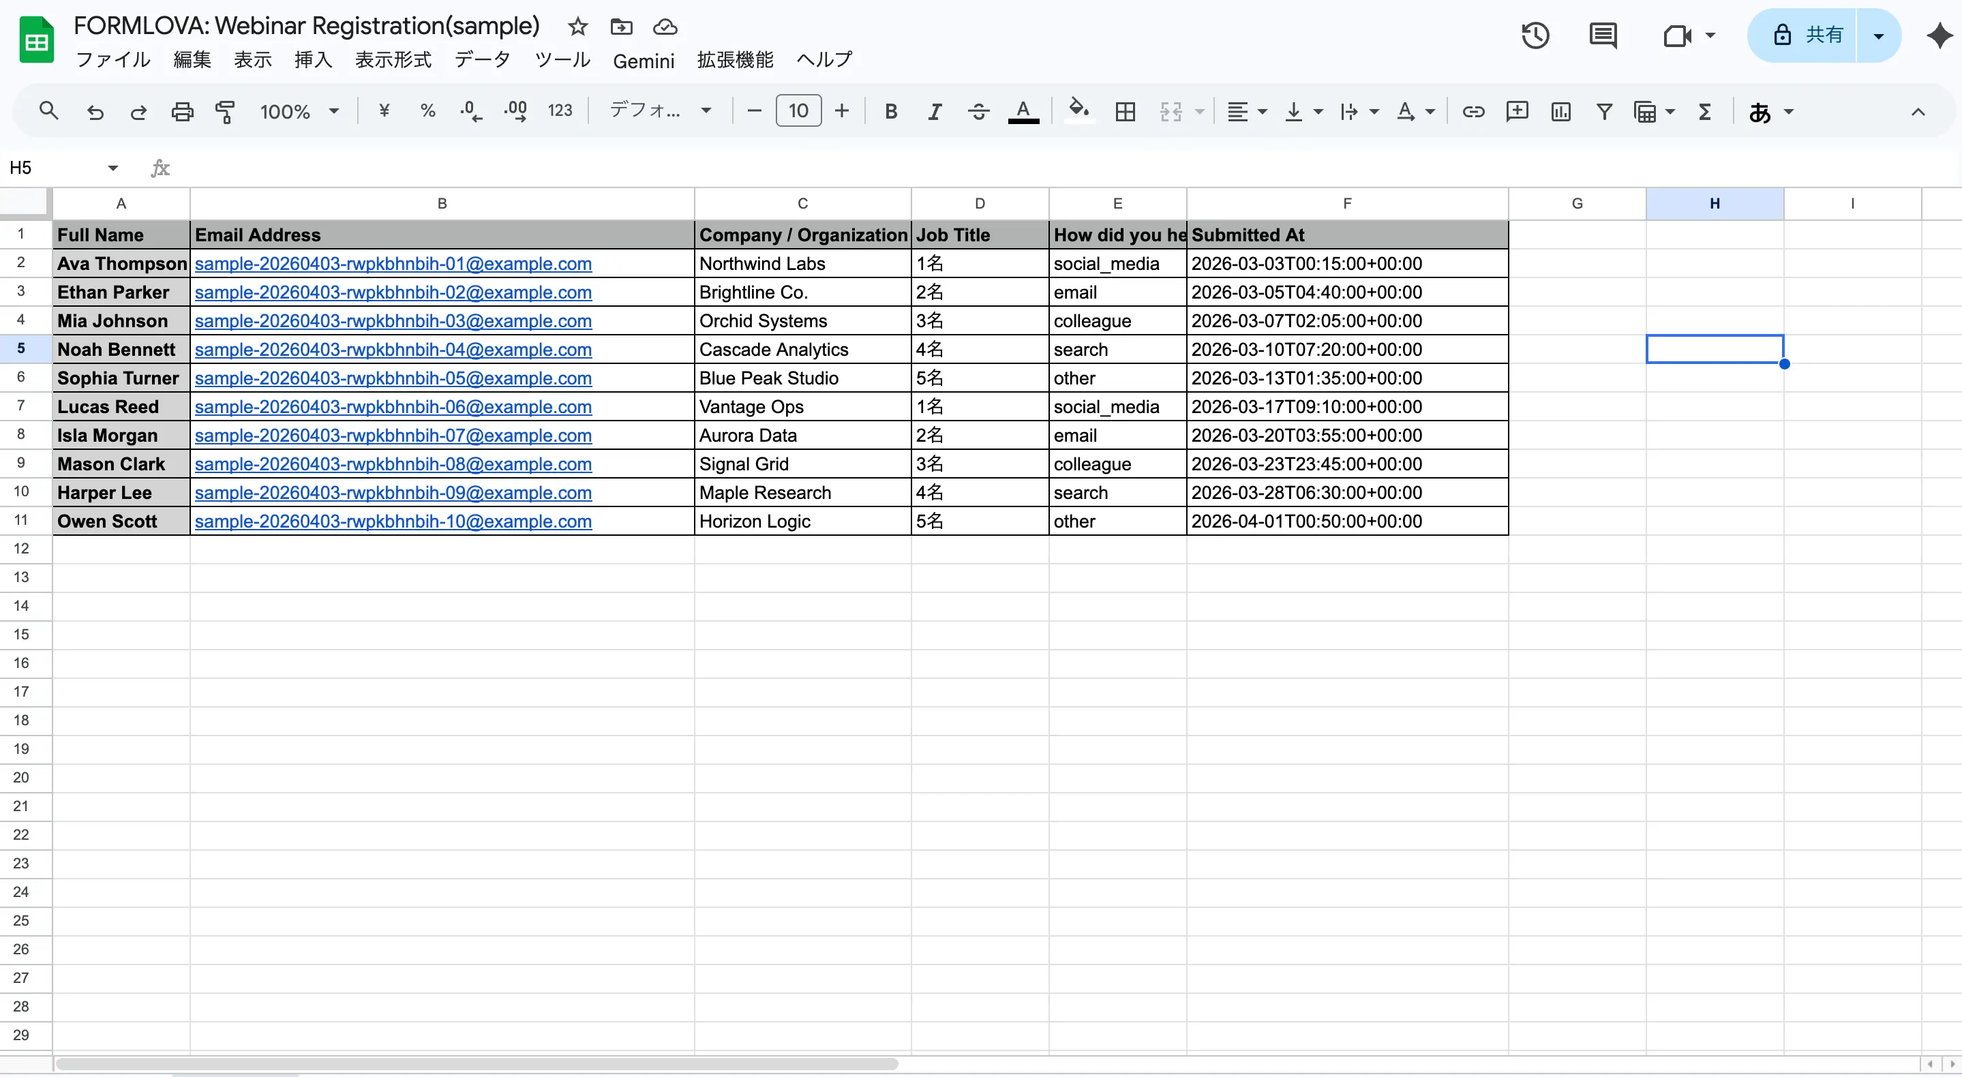Star this spreadsheet document
Screen dimensions: 1962x1077
(577, 27)
